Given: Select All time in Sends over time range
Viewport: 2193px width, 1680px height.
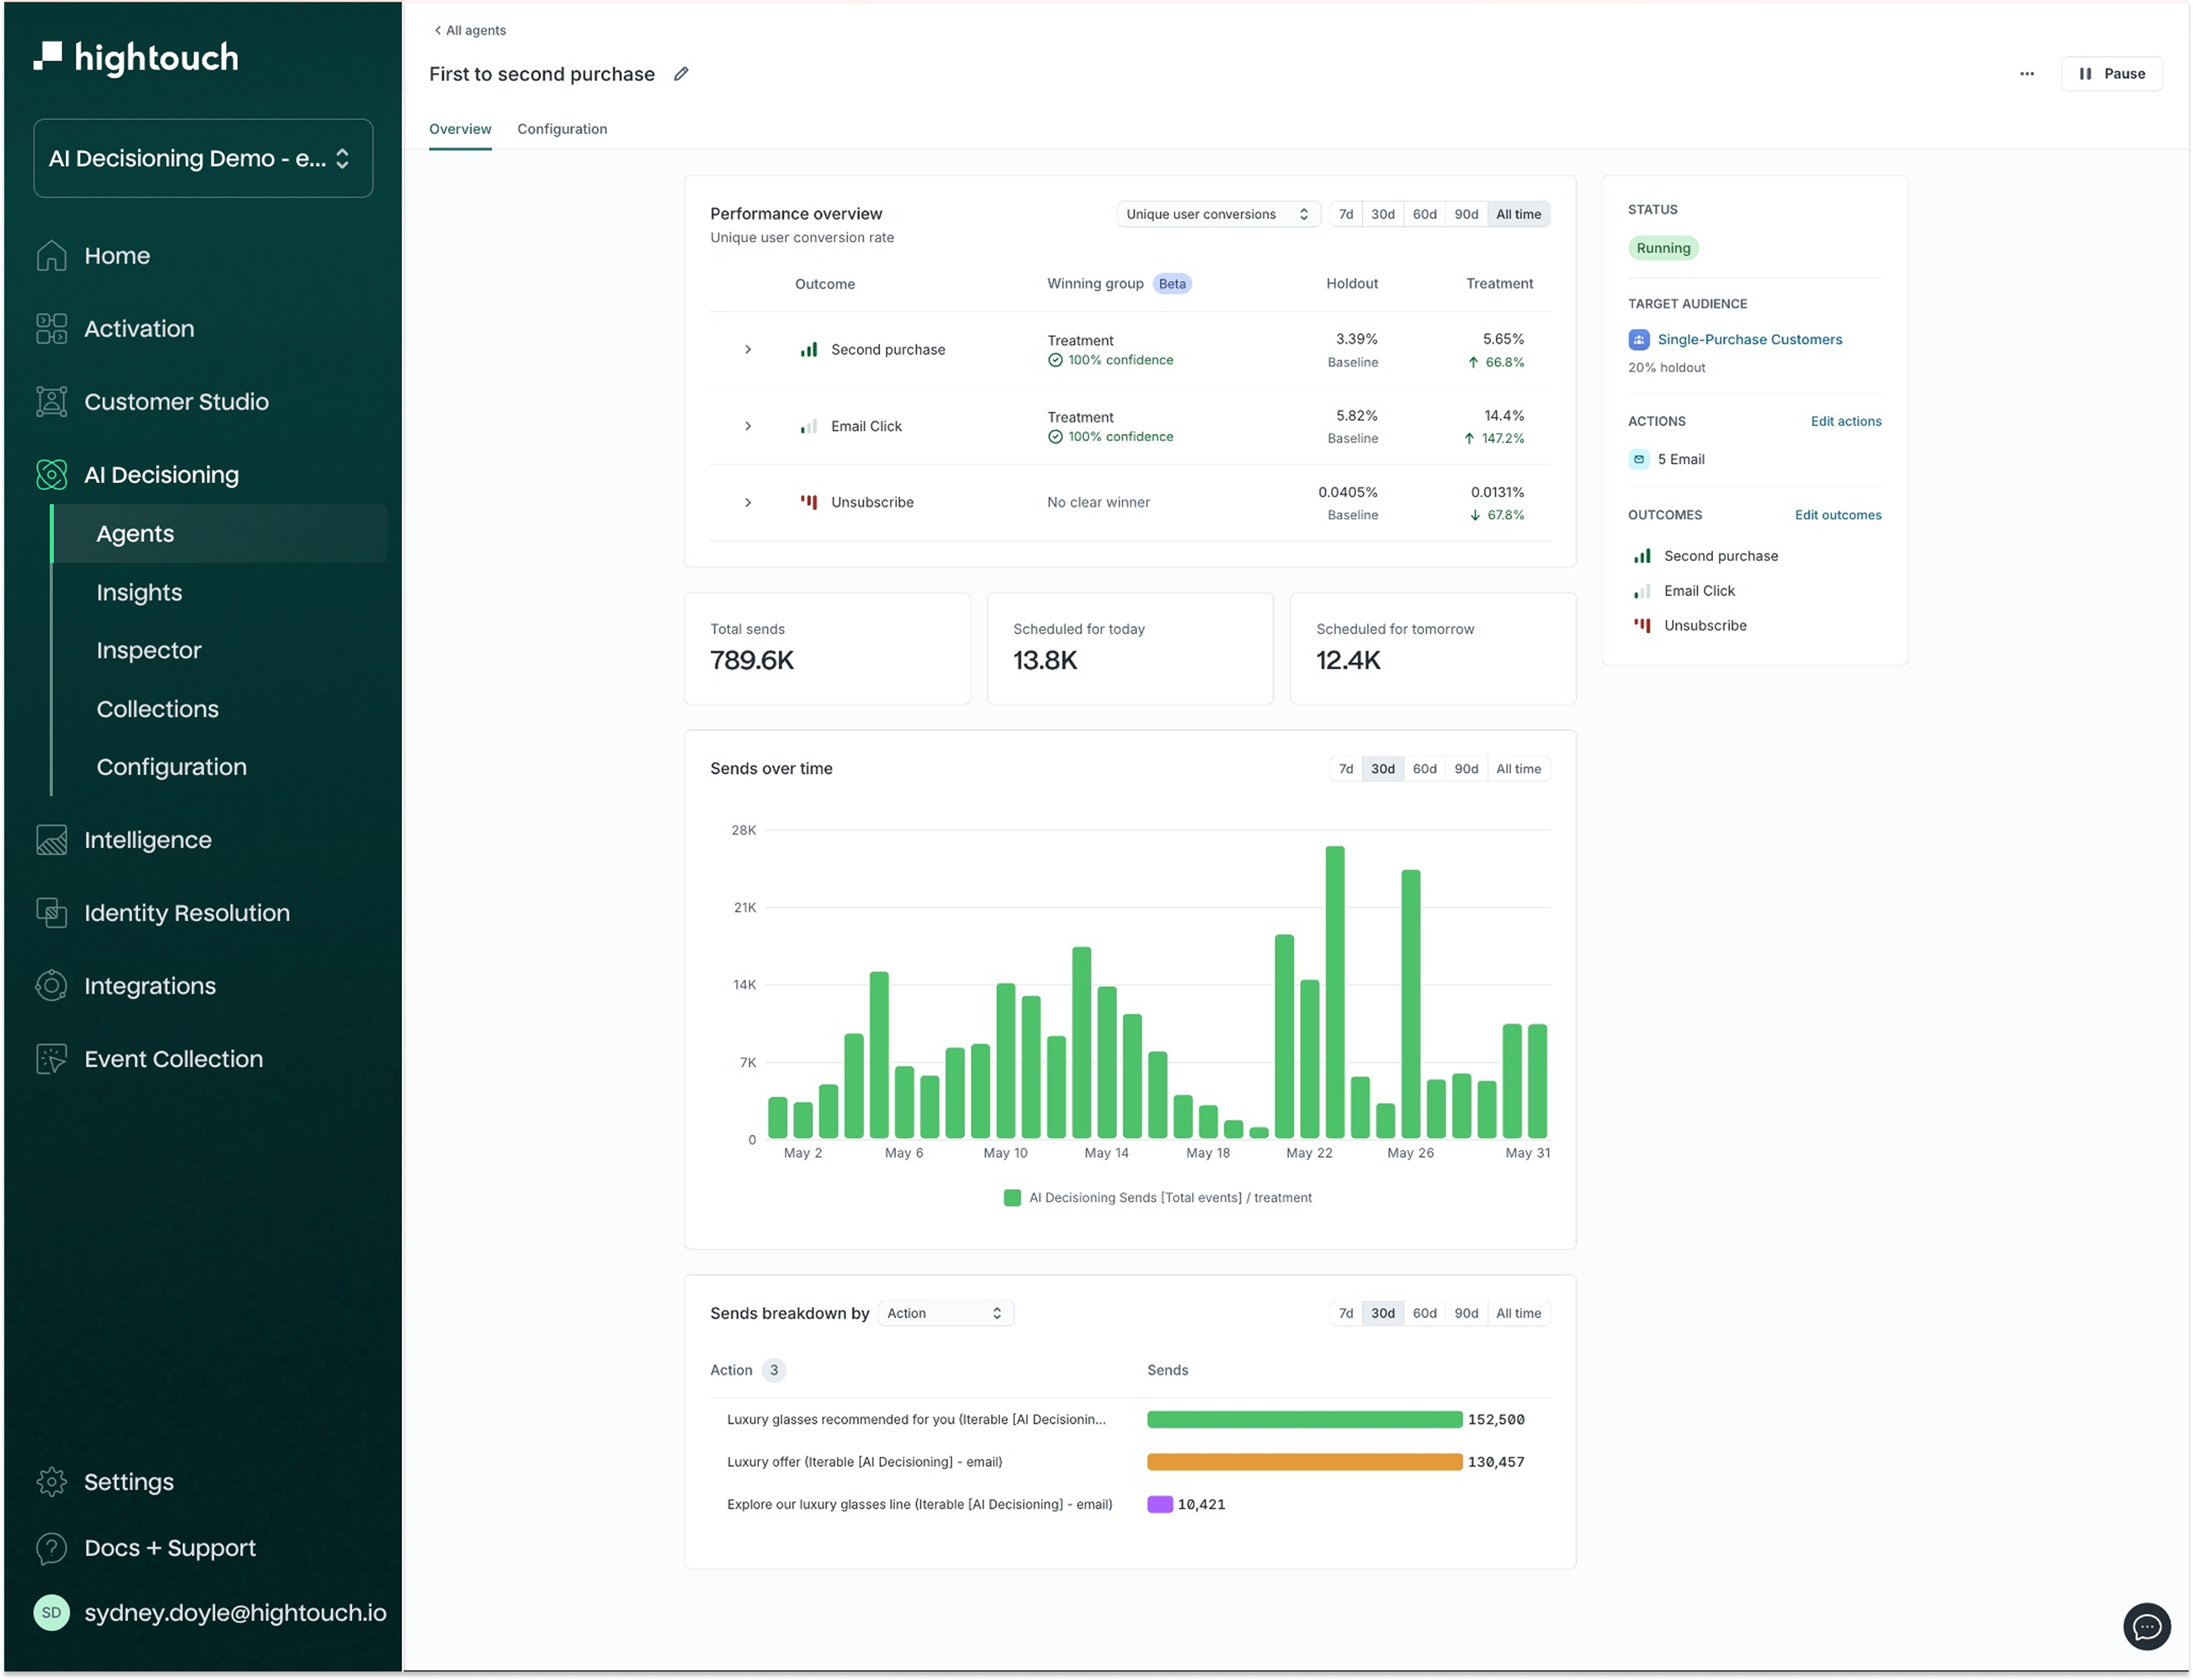Looking at the screenshot, I should (x=1518, y=769).
